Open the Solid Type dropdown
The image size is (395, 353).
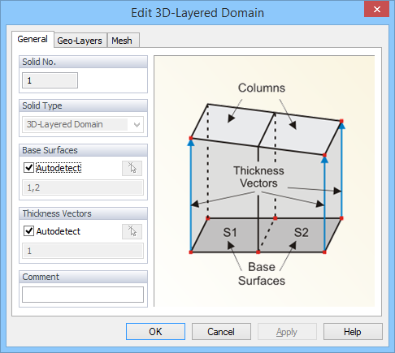point(83,124)
